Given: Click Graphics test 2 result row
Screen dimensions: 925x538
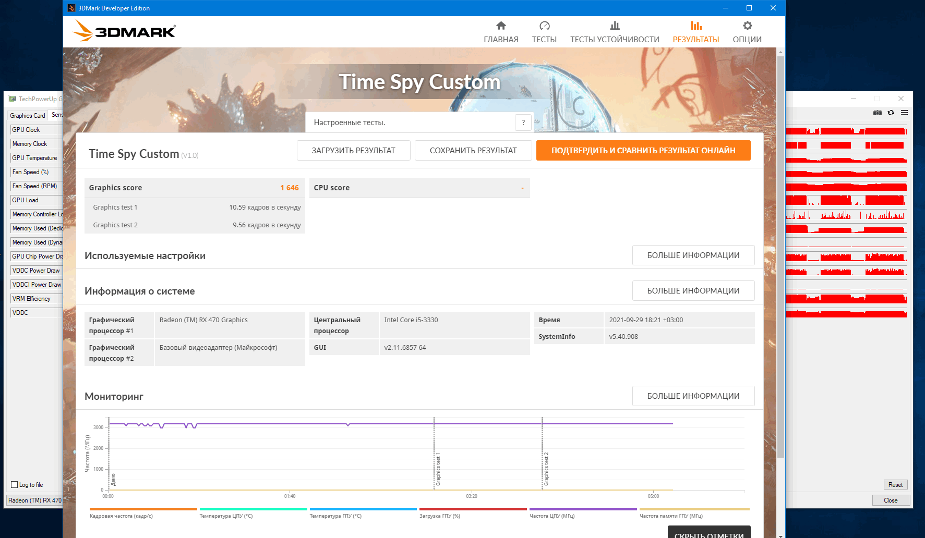Looking at the screenshot, I should pyautogui.click(x=195, y=225).
